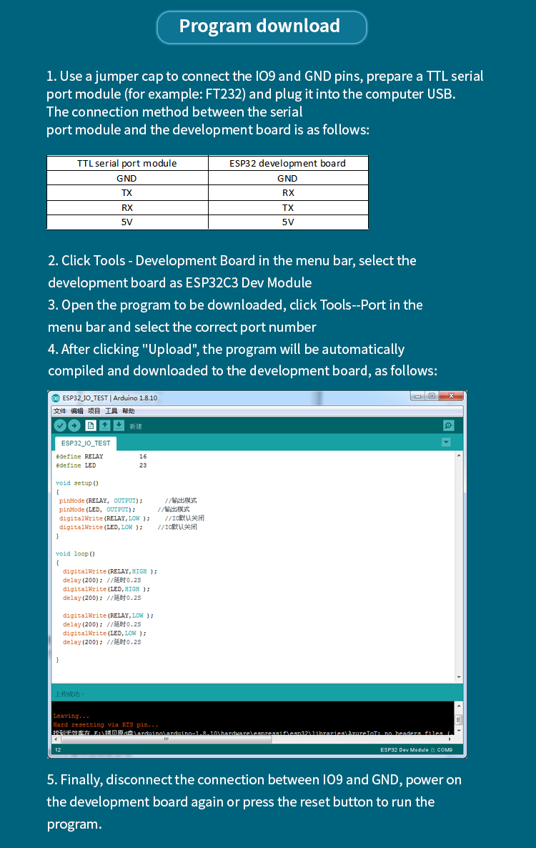Open a sketch with the up-arrow icon

pos(105,425)
